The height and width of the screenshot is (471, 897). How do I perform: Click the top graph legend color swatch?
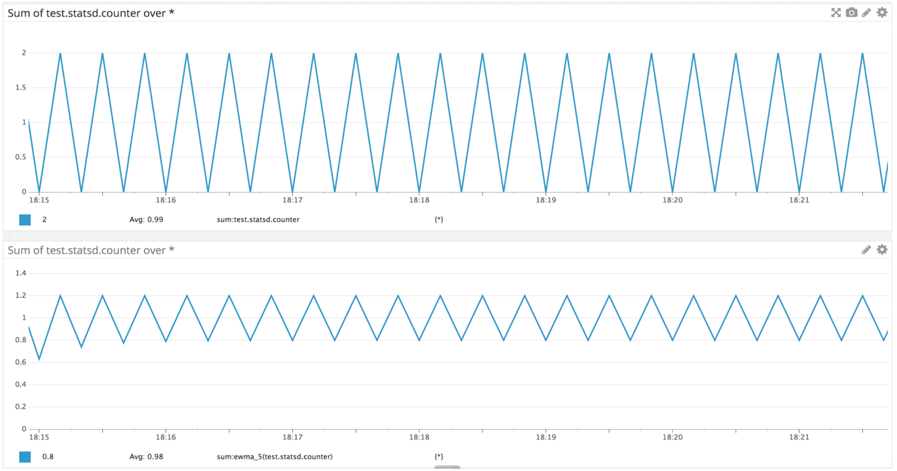[x=25, y=220]
